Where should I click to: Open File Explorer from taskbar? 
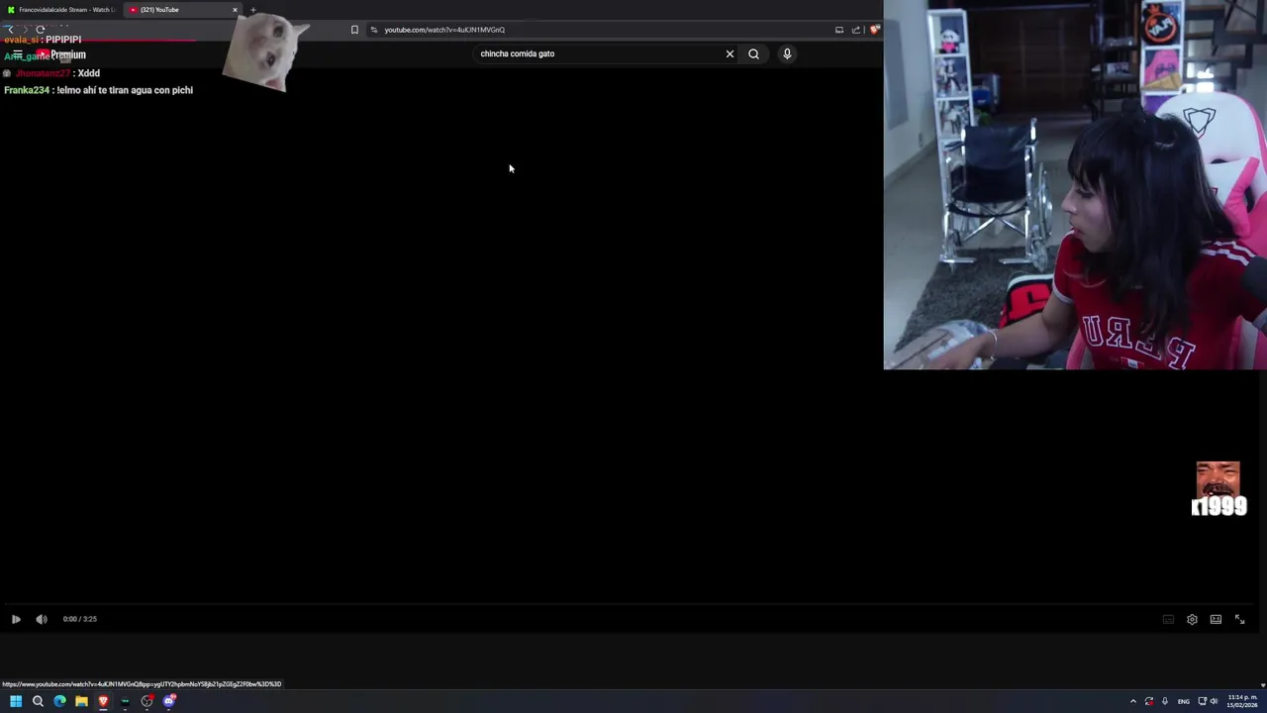pyautogui.click(x=81, y=701)
